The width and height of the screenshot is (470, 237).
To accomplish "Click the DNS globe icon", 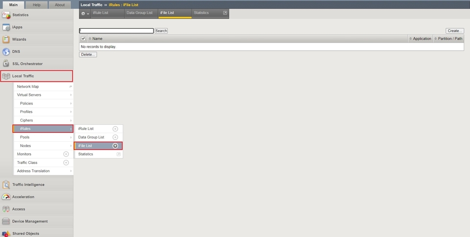I will click(x=7, y=51).
